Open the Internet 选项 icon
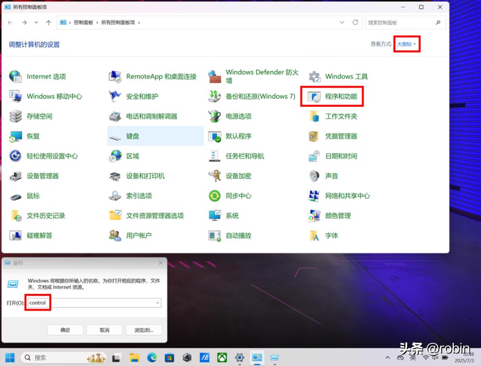The width and height of the screenshot is (481, 366). coord(15,76)
